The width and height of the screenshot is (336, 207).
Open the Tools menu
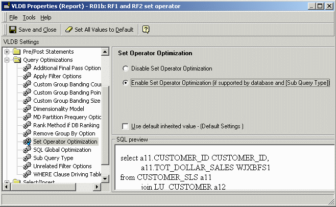pyautogui.click(x=29, y=17)
